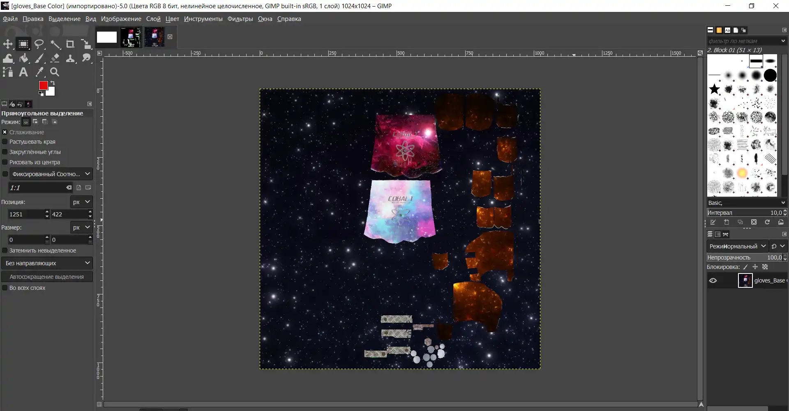Expand the Фиксированный Соотношение dropdown
Screen dimensions: 789x411
[51, 174]
